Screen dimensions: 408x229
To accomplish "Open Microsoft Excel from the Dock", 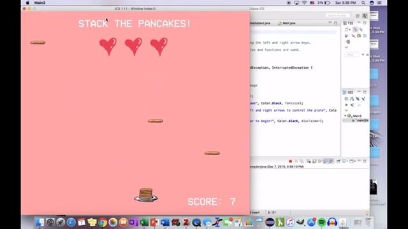I will pos(144,222).
